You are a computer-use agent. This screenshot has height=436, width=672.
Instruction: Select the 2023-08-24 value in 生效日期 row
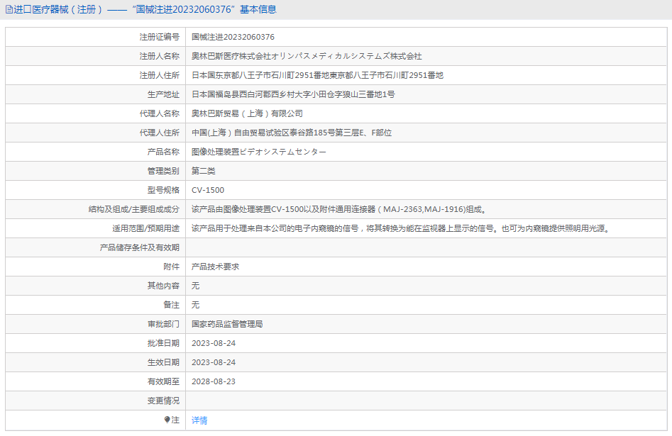click(214, 363)
